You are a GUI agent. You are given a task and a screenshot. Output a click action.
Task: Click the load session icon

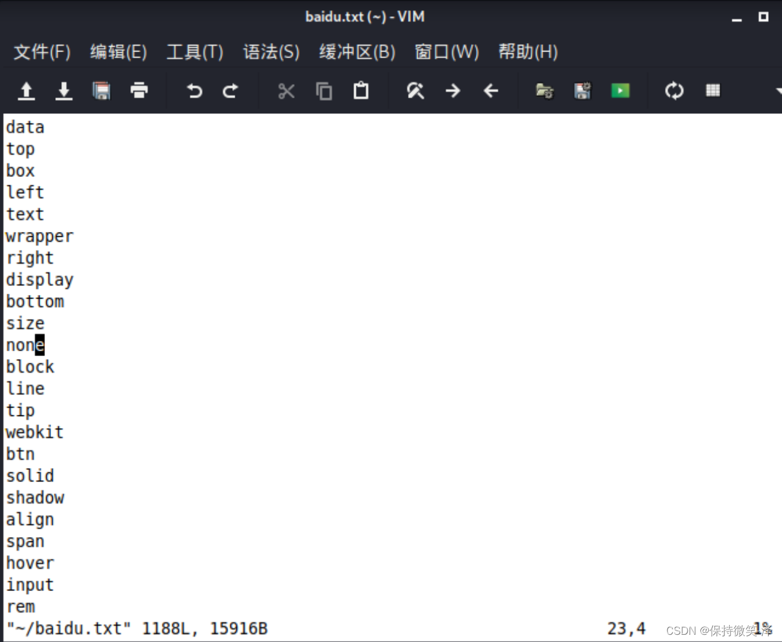pos(544,91)
